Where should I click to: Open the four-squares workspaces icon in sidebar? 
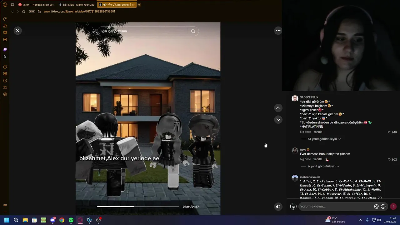pos(5,74)
